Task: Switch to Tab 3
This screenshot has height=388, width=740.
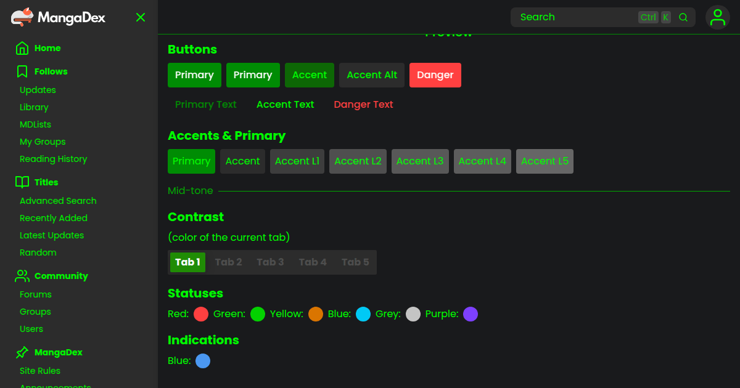Action: [270, 262]
